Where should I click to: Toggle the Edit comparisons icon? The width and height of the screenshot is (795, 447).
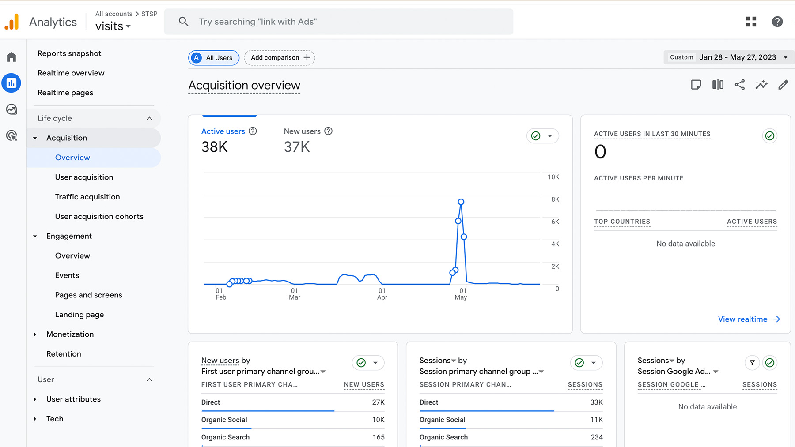[x=718, y=85]
